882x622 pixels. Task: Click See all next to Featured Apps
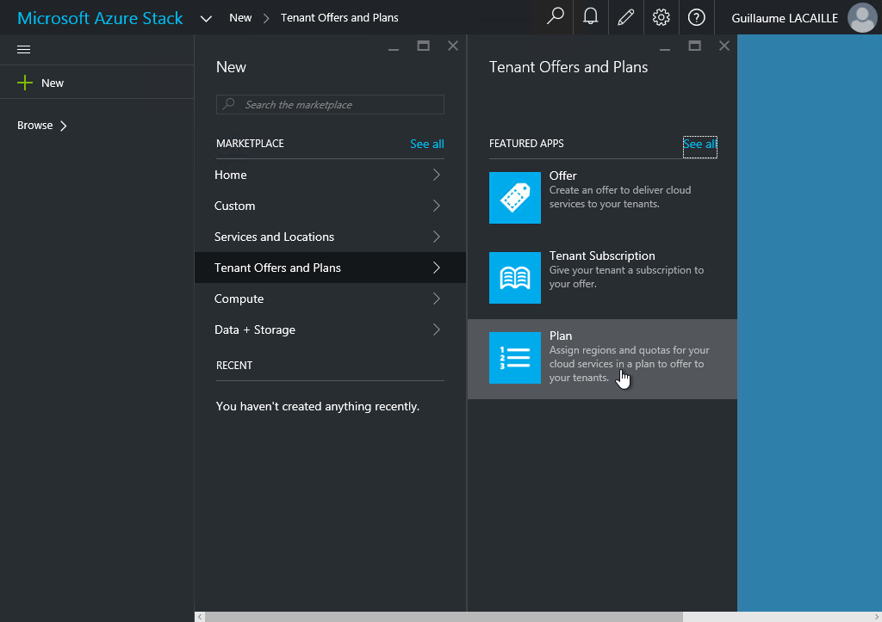click(699, 145)
